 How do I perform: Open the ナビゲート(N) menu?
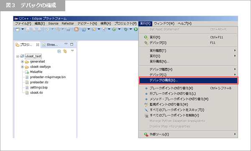[87, 24]
